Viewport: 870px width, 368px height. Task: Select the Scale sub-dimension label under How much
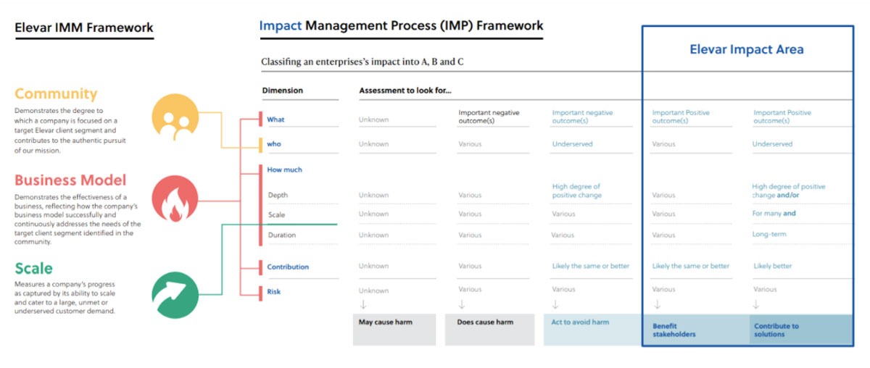tap(276, 214)
